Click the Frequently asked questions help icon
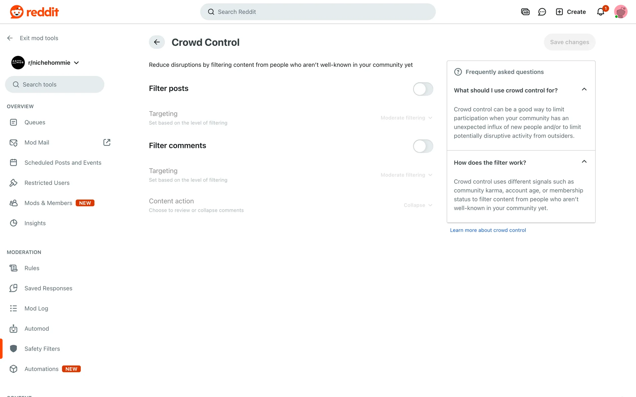This screenshot has width=636, height=397. tap(458, 72)
